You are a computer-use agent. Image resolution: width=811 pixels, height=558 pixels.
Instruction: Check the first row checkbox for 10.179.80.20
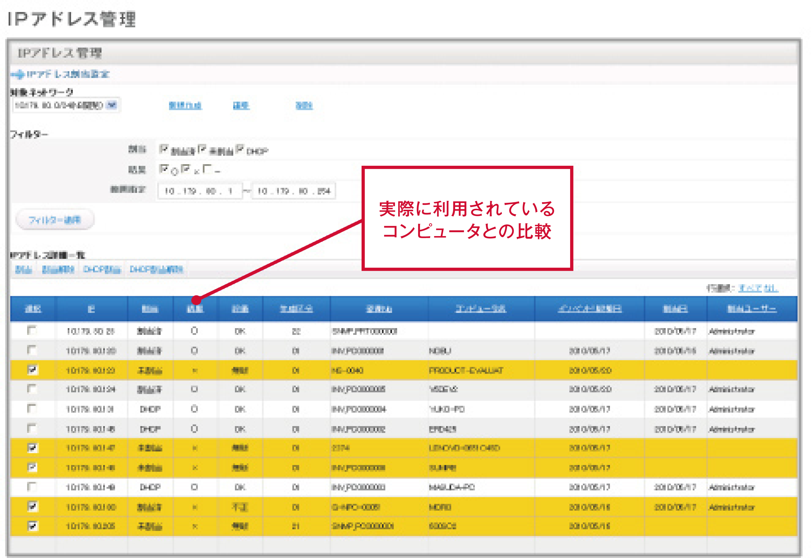[32, 330]
